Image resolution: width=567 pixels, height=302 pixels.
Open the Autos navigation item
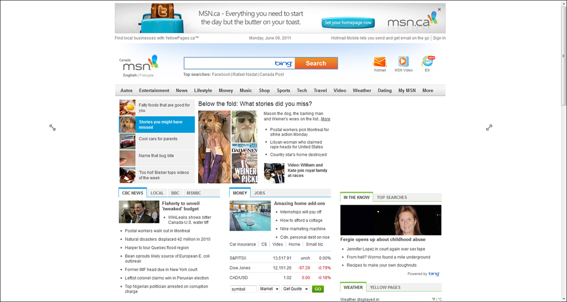(x=126, y=91)
